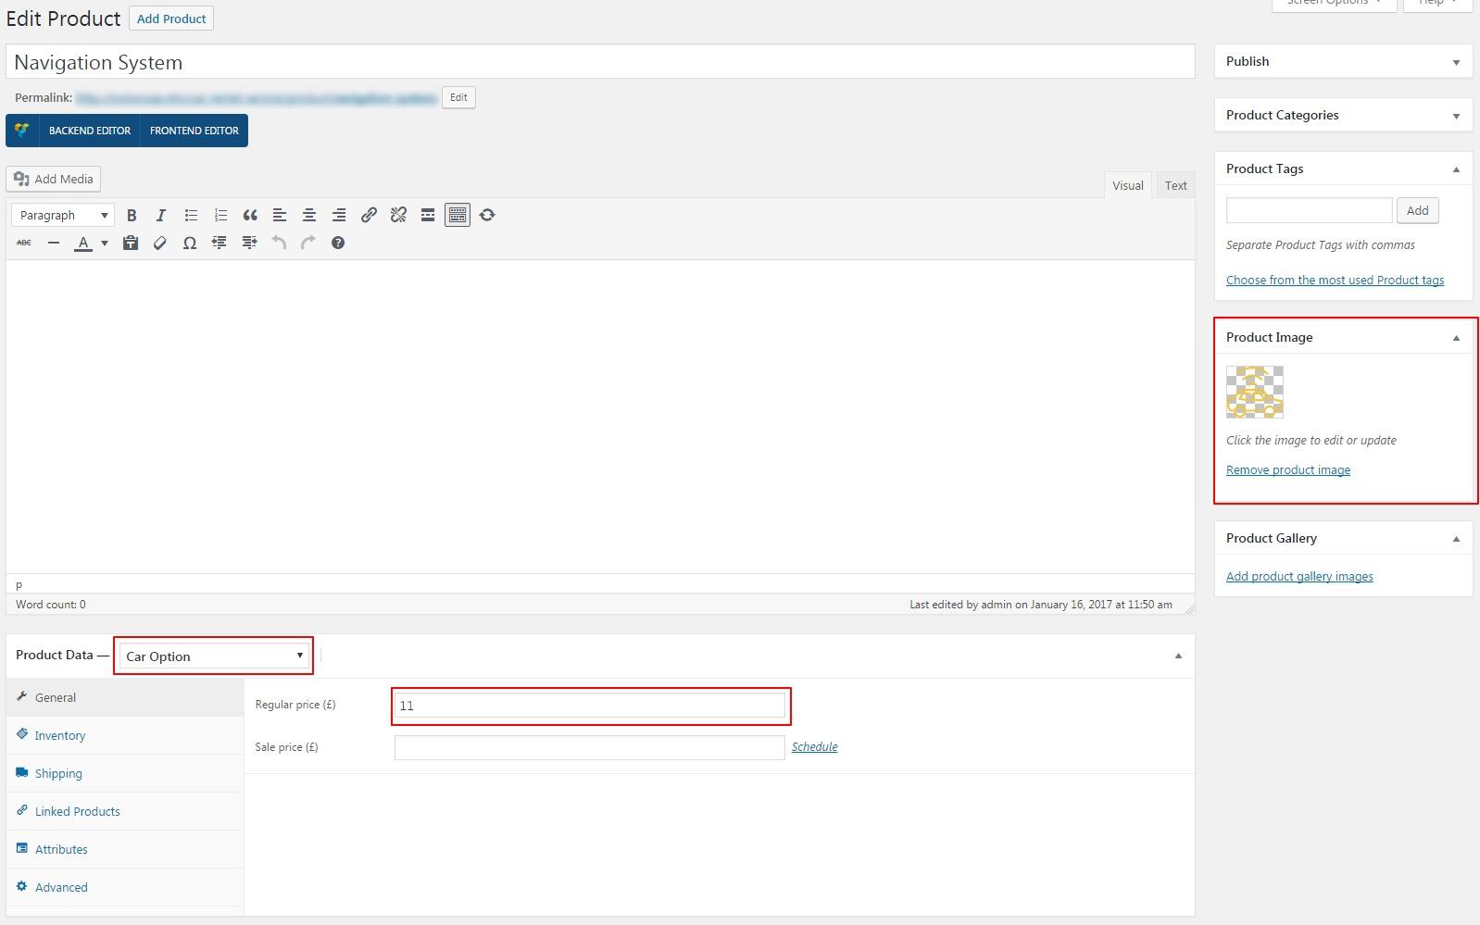Click the Remove product image link
Viewport: 1480px width, 925px height.
point(1287,469)
